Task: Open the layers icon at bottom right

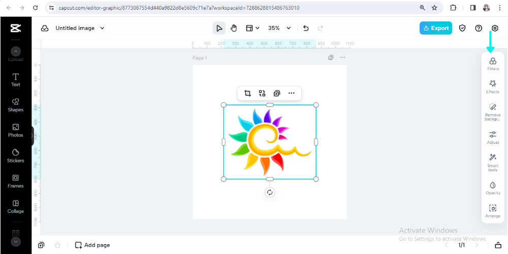Action: pos(498,245)
